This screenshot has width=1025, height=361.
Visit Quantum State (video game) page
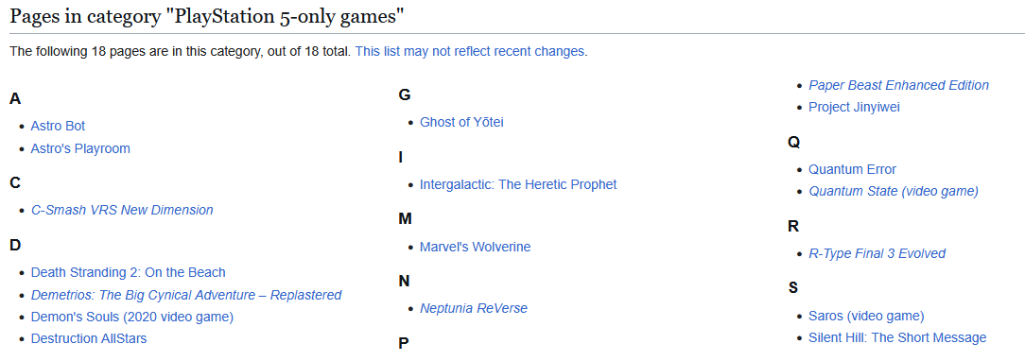tap(894, 191)
